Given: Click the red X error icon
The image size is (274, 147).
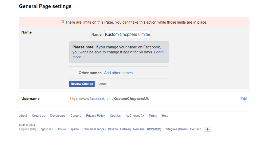Looking at the screenshot, I should point(63,22).
